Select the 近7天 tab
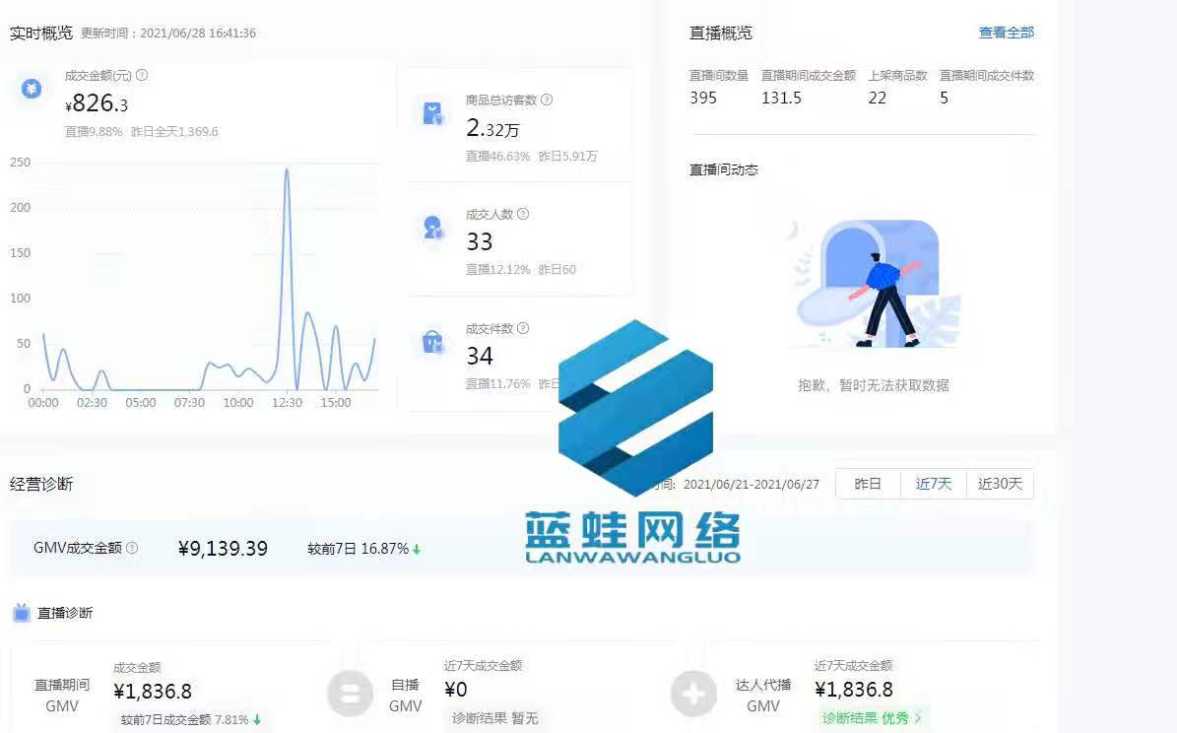Screen dimensions: 1177x733 coord(934,484)
